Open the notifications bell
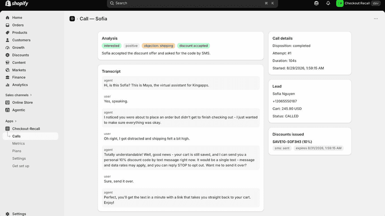385x216 pixels. tap(328, 3)
